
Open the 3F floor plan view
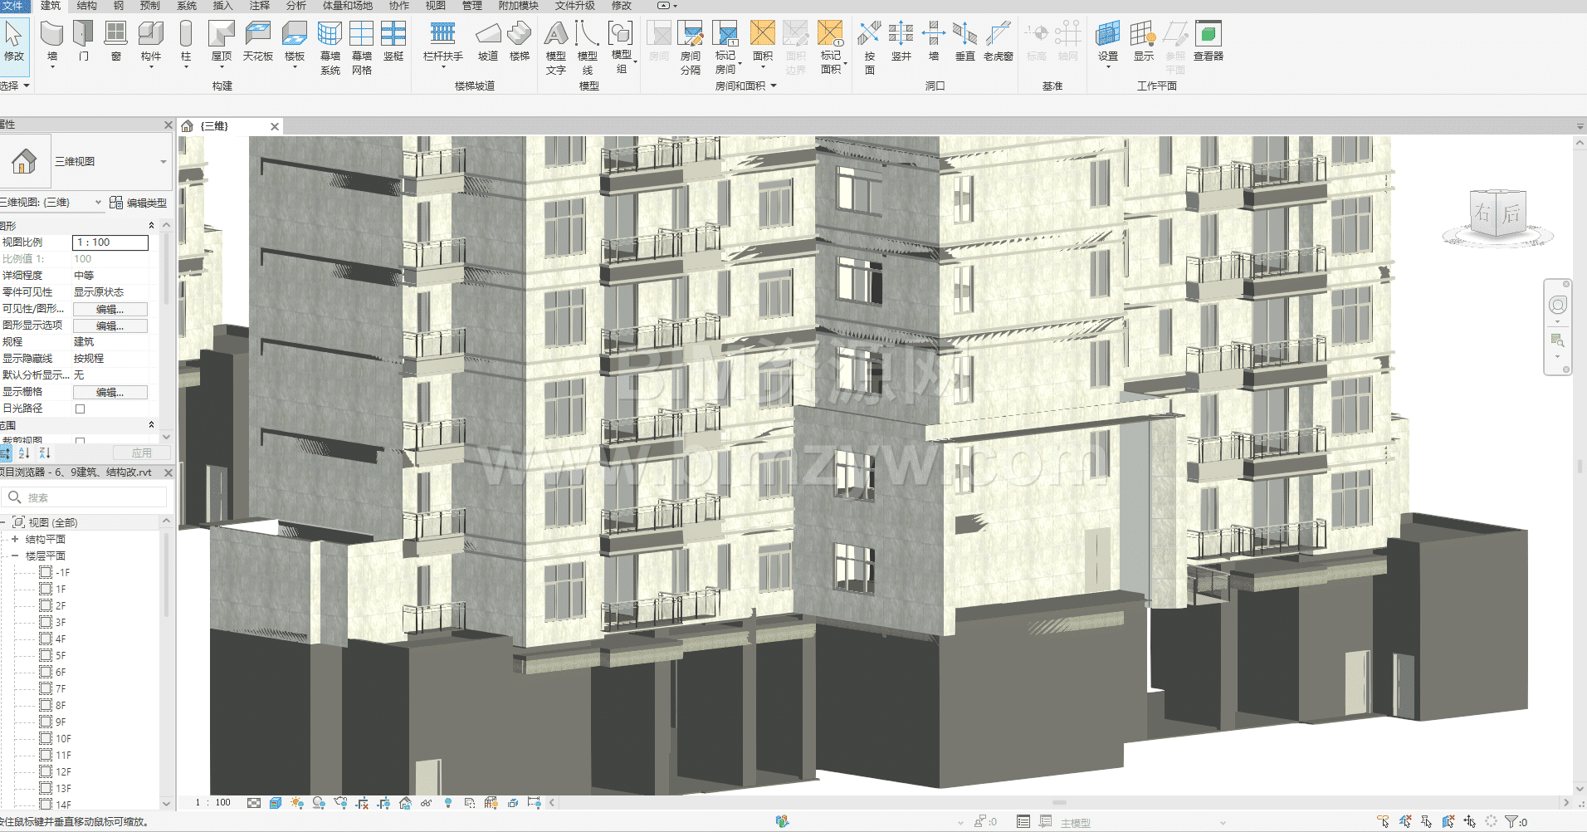click(x=61, y=622)
